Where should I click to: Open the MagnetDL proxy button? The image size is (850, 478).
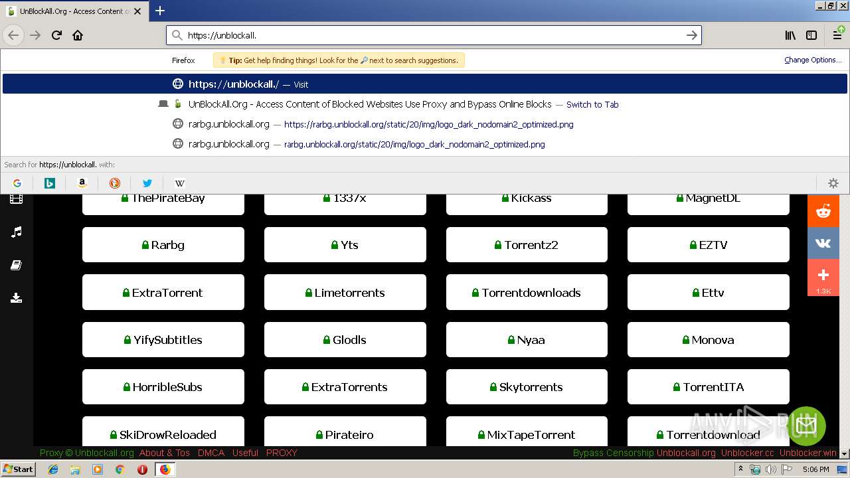(709, 204)
